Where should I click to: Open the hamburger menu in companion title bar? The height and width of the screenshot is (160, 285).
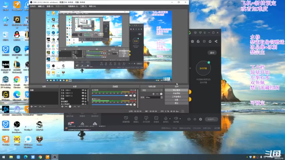(204, 33)
